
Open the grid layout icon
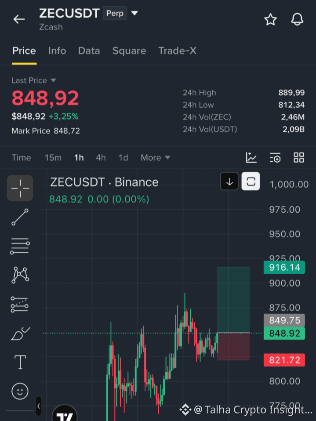coord(298,158)
